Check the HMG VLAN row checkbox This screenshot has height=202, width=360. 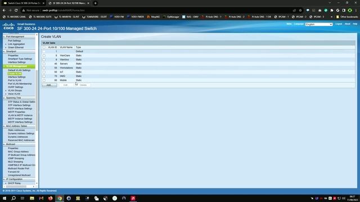(x=44, y=76)
